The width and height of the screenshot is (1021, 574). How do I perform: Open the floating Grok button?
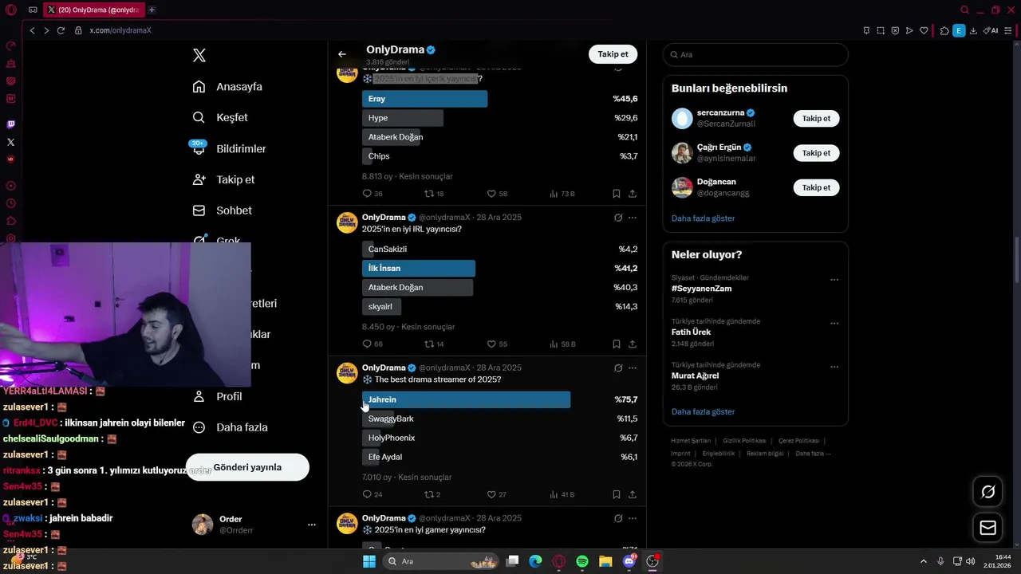coord(988,492)
